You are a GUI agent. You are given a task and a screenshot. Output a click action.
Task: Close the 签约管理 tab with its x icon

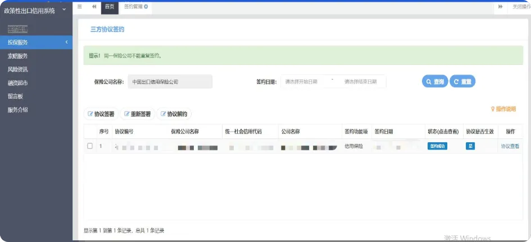146,7
